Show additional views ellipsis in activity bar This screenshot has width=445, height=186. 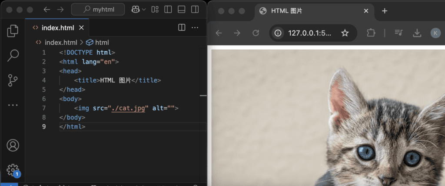point(13,105)
